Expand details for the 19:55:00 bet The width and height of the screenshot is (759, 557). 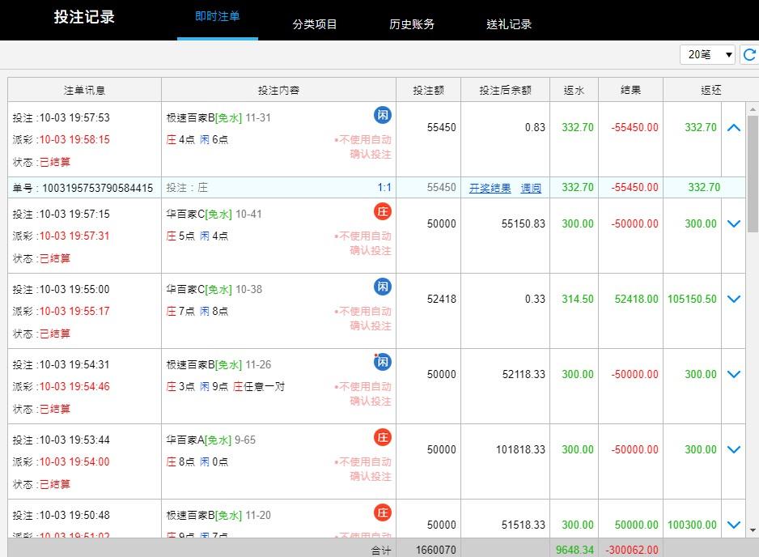[x=733, y=300]
